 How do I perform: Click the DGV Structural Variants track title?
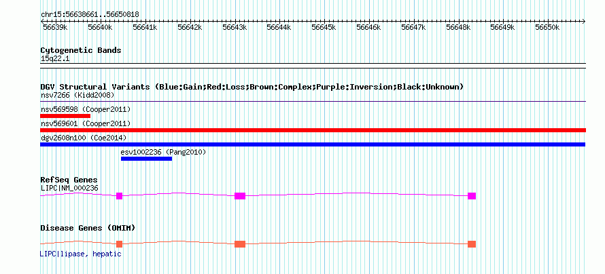(252, 87)
